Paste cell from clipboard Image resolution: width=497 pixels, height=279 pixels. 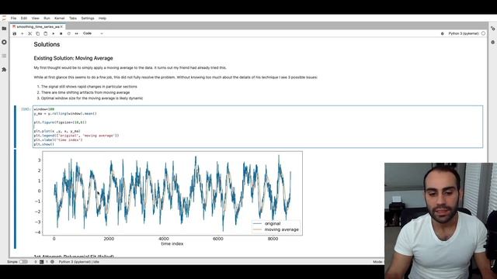[45, 33]
